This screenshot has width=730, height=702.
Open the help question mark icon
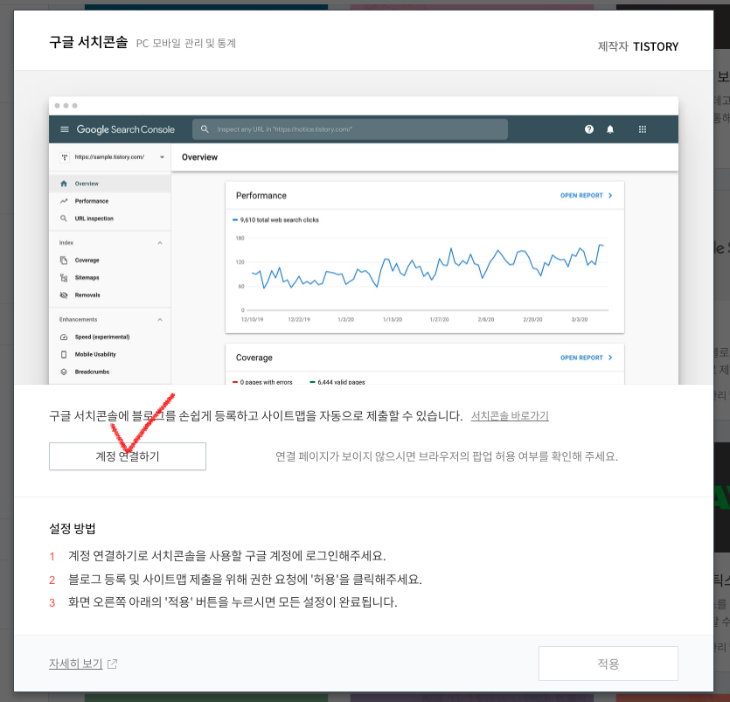pos(589,129)
